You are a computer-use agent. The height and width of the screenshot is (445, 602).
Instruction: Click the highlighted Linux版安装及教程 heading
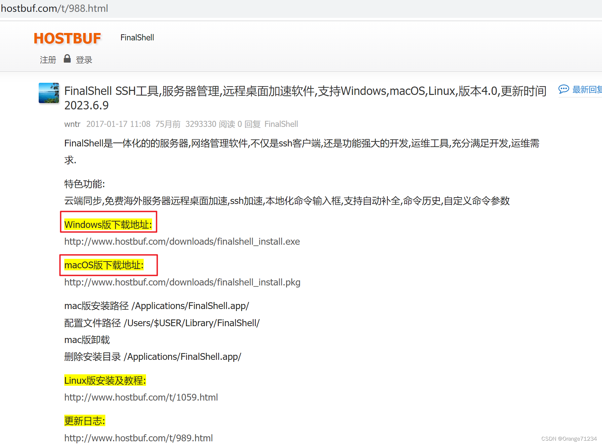[105, 381]
